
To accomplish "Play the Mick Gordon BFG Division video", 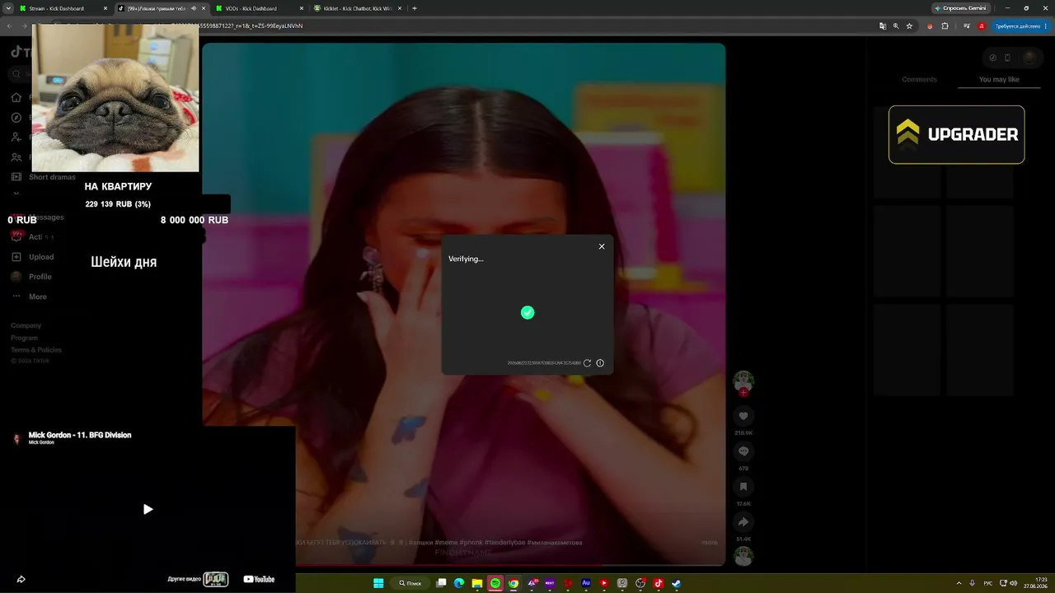I will point(148,509).
